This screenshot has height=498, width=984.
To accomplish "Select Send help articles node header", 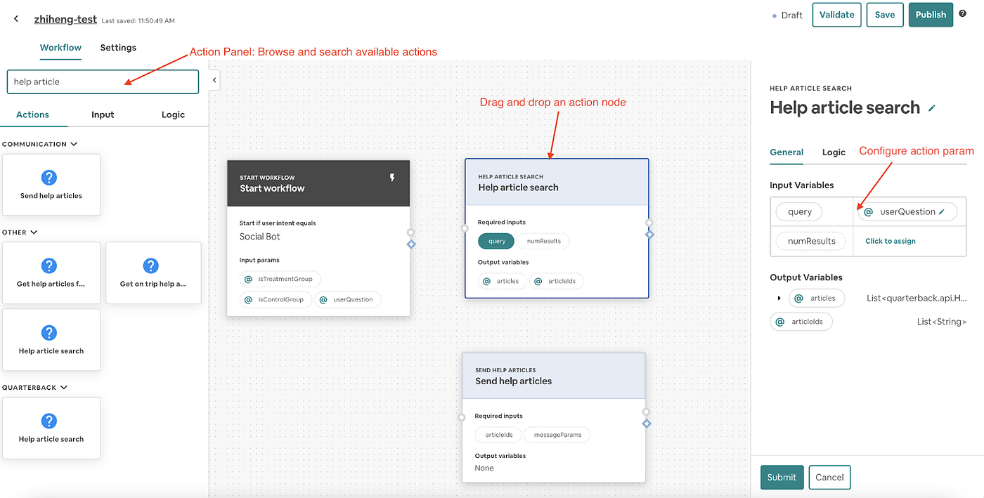I will pos(554,376).
